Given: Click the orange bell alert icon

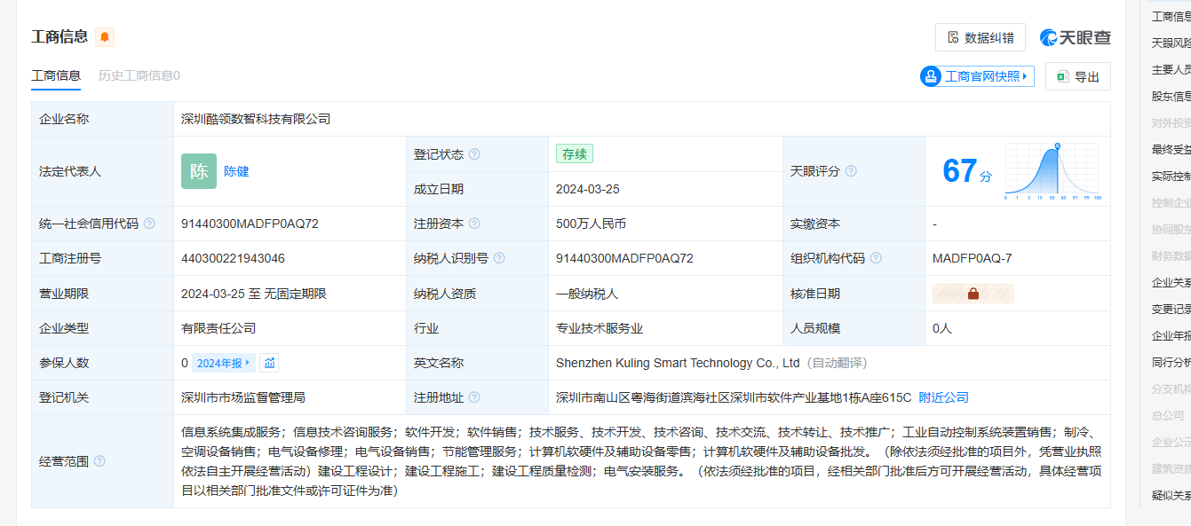Looking at the screenshot, I should [x=105, y=37].
